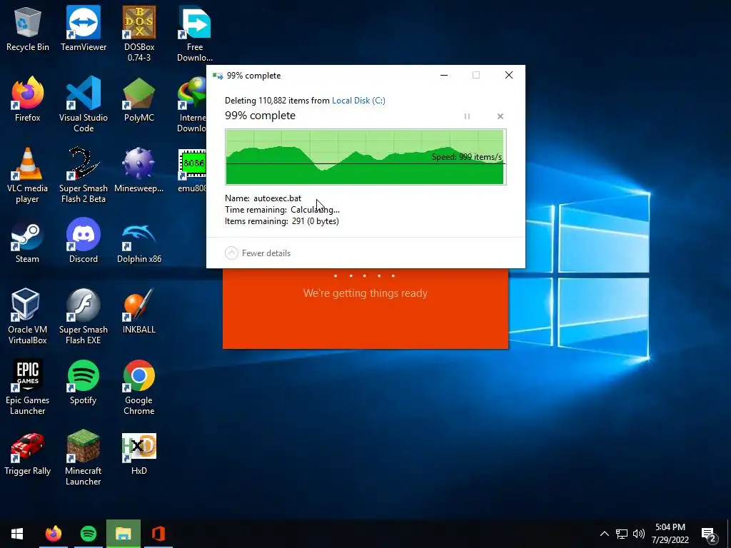Switch to Office on the taskbar

(158, 534)
